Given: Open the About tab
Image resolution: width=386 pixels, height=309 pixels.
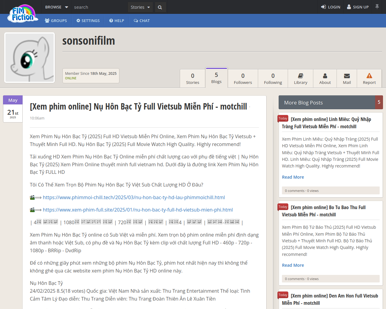Looking at the screenshot, I should coord(325,78).
